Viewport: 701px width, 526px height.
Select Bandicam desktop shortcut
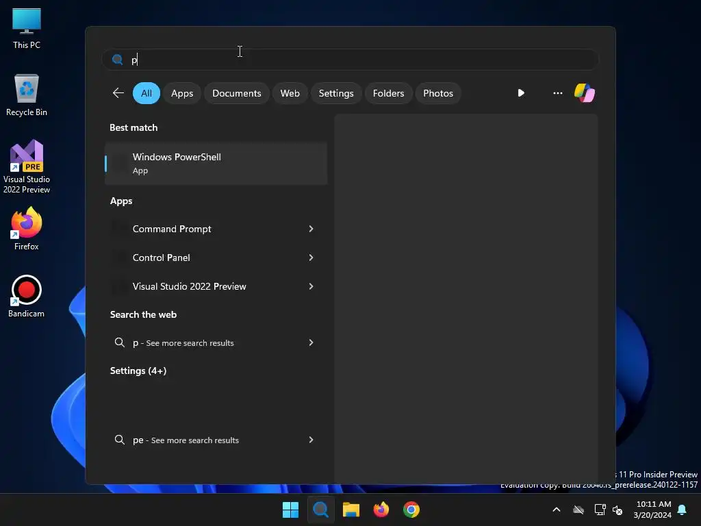[x=27, y=296]
